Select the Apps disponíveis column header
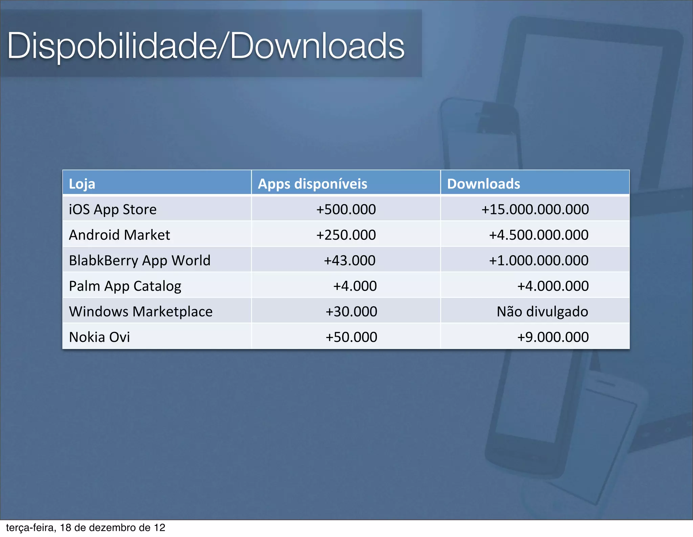Image resolution: width=693 pixels, height=537 pixels. [x=346, y=182]
